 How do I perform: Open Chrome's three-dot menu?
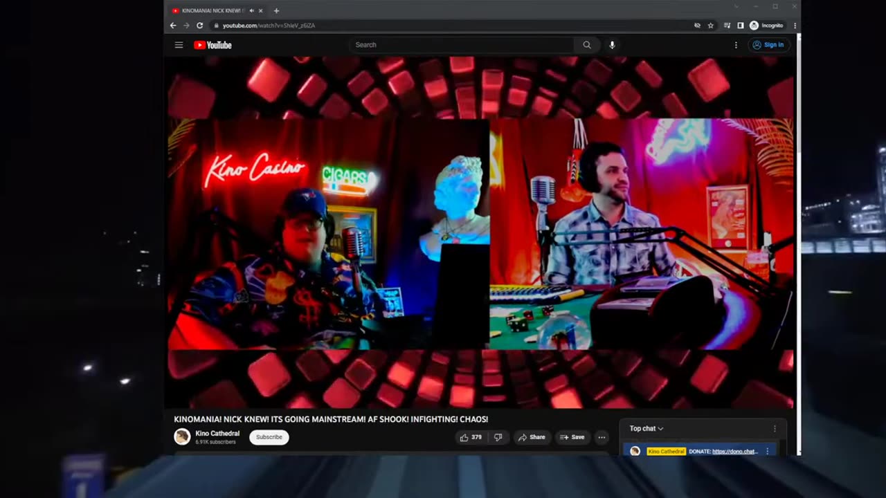795,26
